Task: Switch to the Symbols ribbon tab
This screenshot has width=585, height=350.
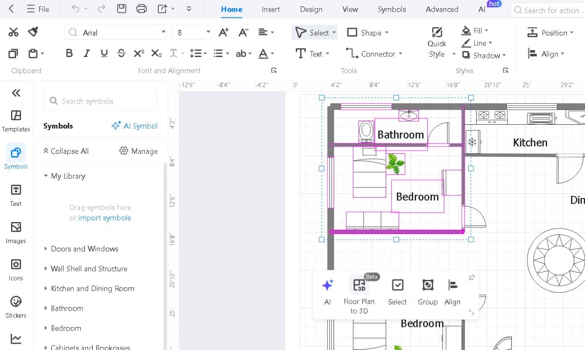Action: point(391,9)
